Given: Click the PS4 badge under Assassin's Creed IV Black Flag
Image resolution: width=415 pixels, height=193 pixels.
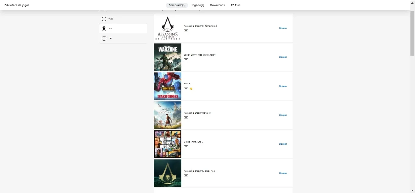Looking at the screenshot, I should tap(186, 176).
